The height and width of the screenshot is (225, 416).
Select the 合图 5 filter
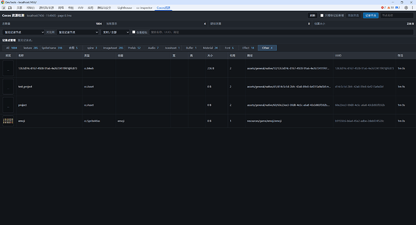point(73,48)
